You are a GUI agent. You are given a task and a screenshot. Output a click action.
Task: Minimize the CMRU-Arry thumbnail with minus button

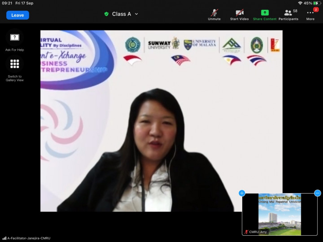318,193
